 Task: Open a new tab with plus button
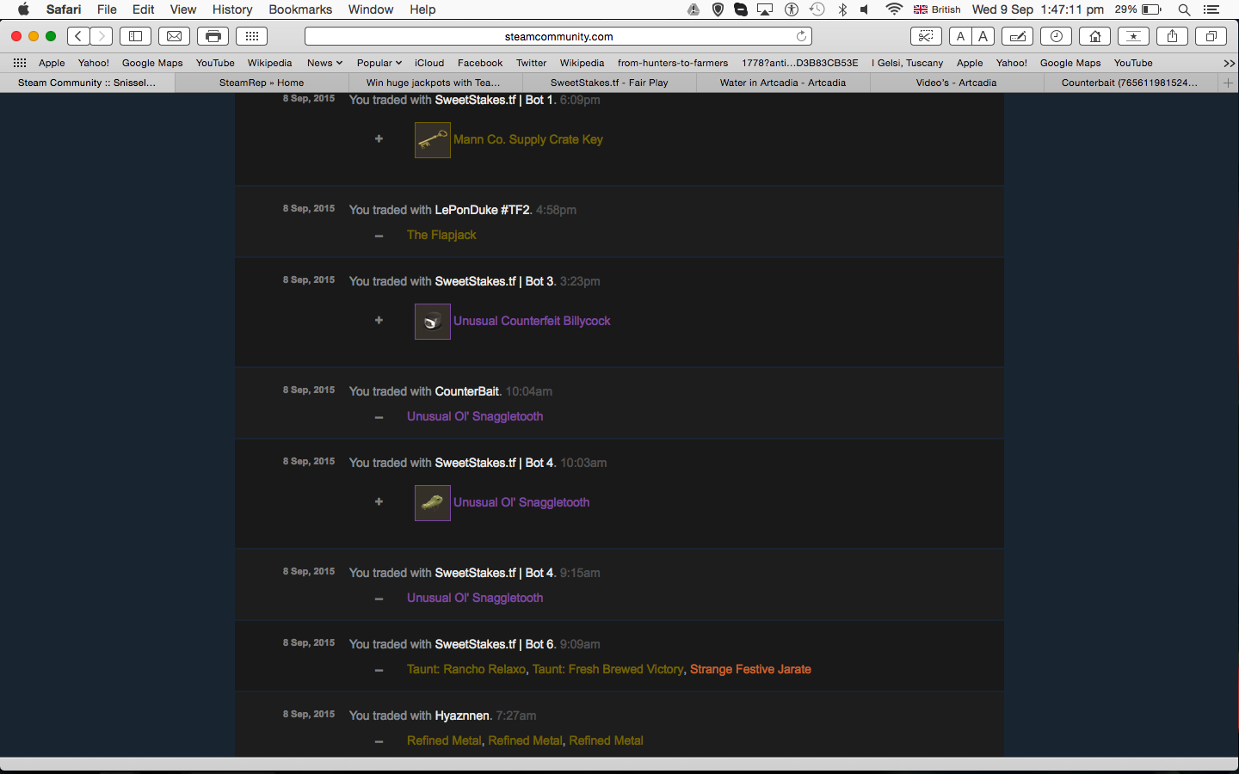click(1228, 83)
